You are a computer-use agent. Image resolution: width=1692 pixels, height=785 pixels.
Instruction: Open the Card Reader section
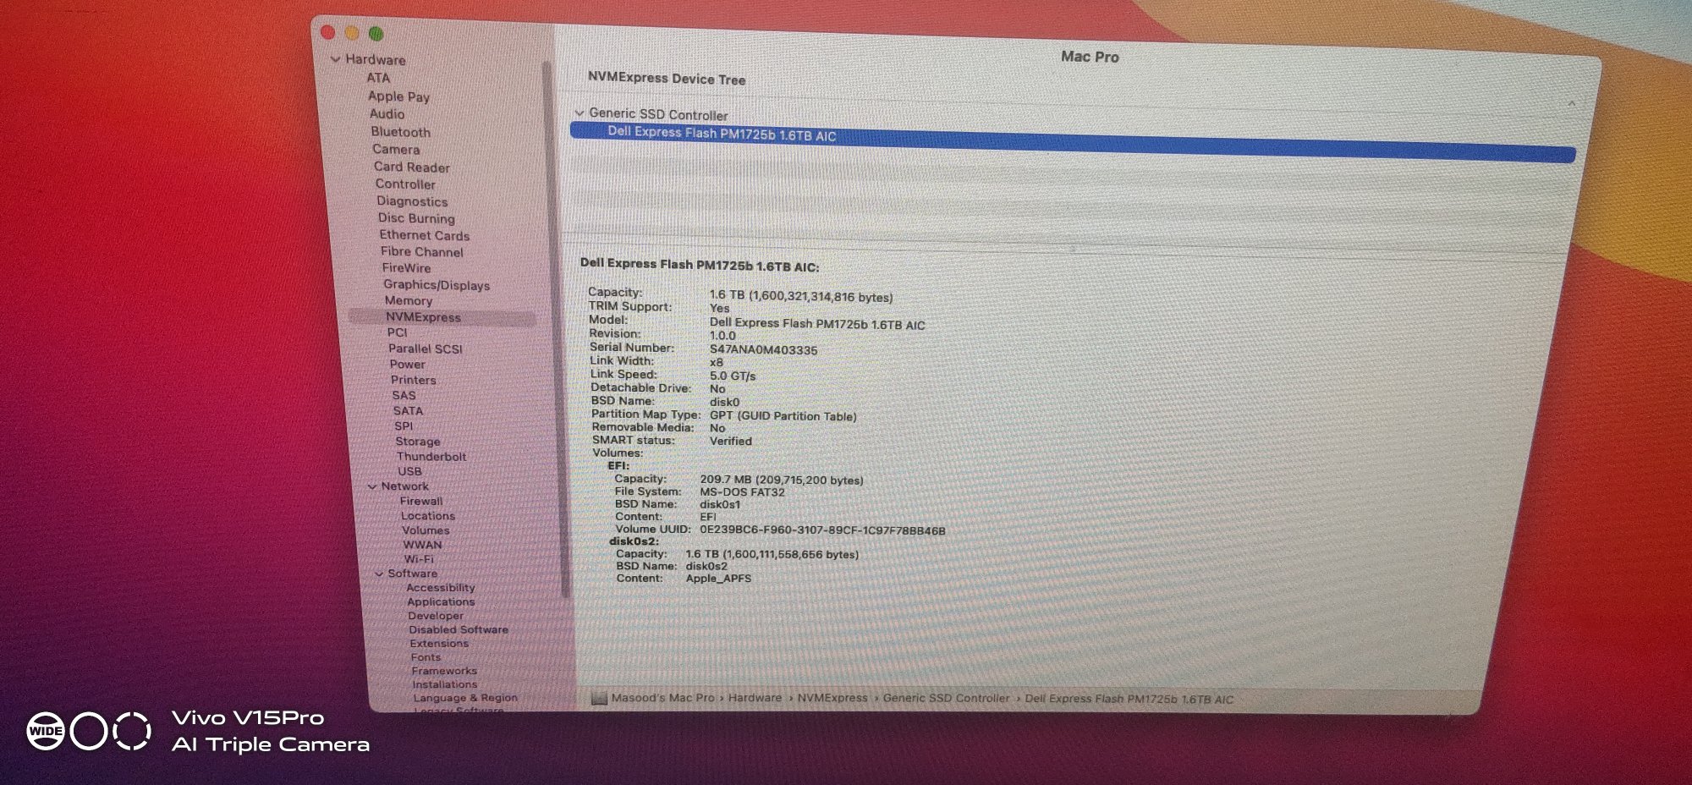click(x=412, y=167)
